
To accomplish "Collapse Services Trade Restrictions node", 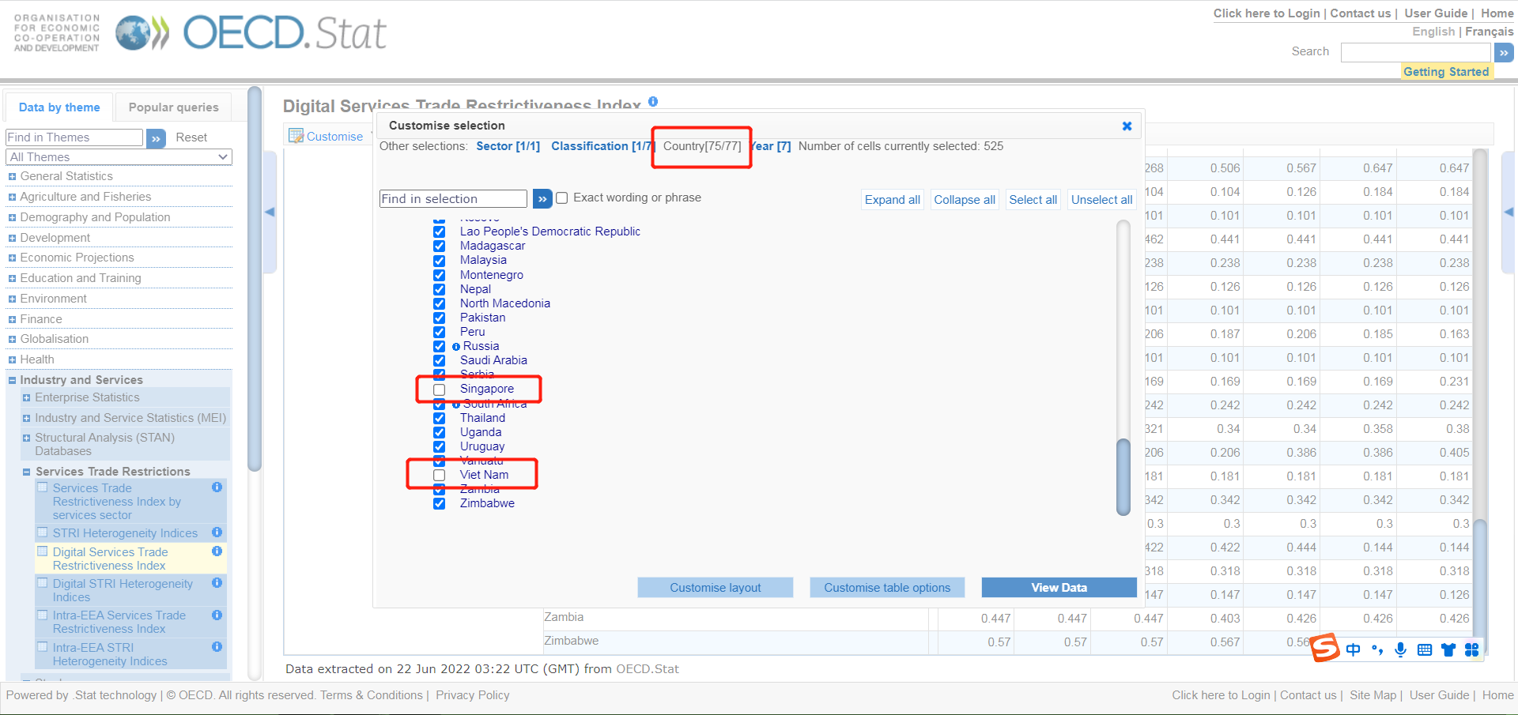I will [27, 472].
